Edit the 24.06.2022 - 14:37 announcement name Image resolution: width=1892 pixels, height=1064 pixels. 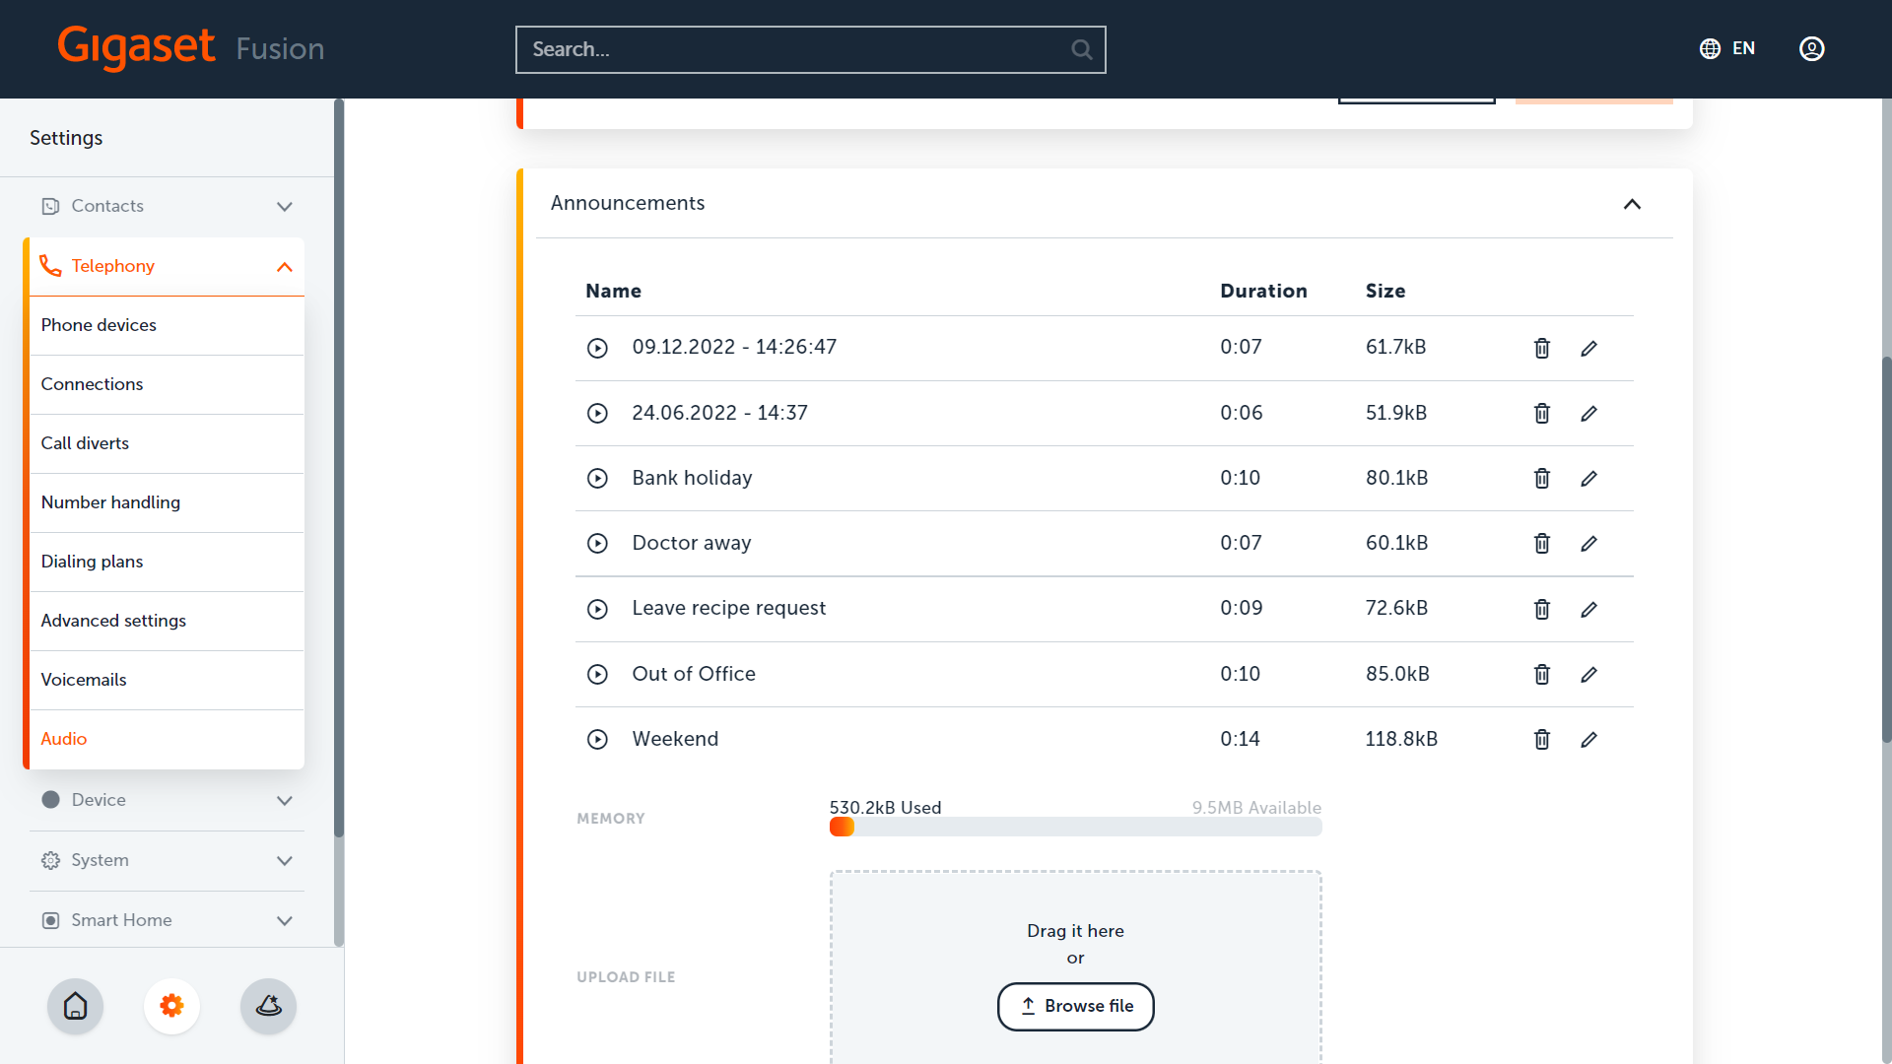1588,414
